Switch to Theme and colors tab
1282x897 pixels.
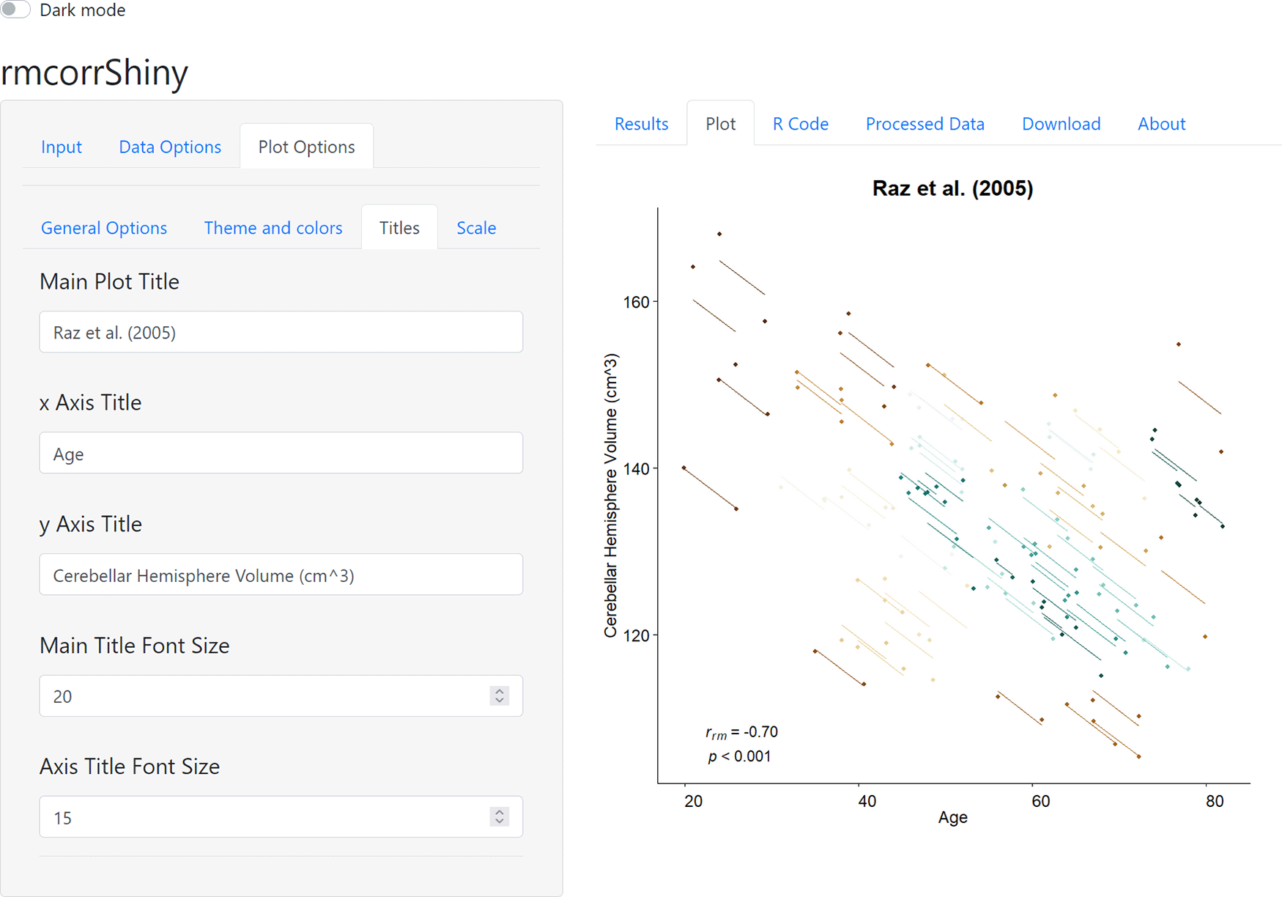pos(273,228)
